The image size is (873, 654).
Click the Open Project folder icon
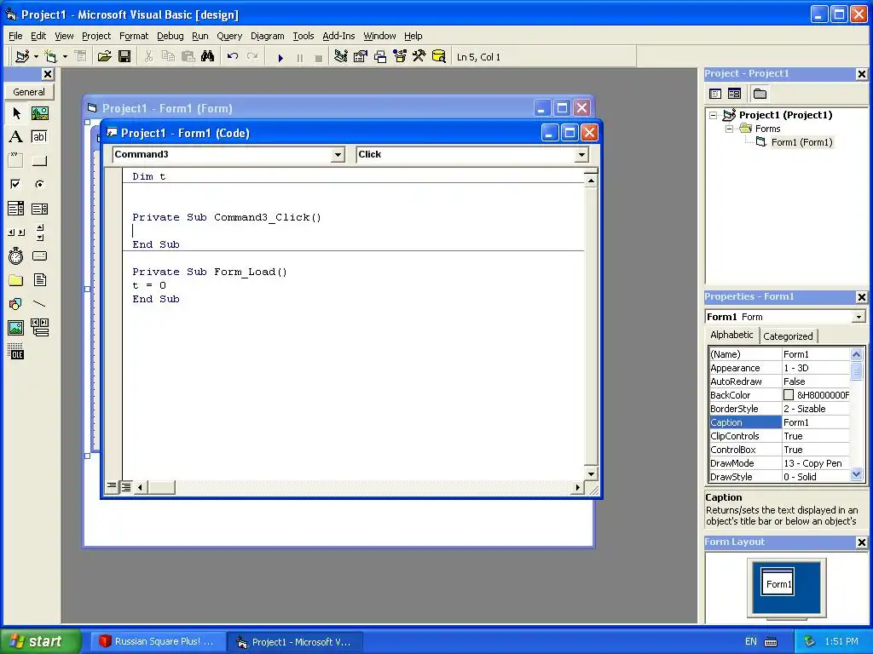coord(104,57)
